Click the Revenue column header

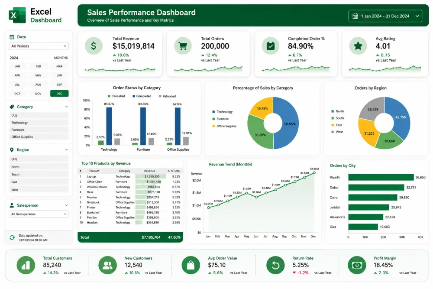point(150,171)
